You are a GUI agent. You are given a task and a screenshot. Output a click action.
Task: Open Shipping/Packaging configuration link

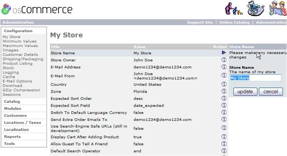click(x=23, y=59)
